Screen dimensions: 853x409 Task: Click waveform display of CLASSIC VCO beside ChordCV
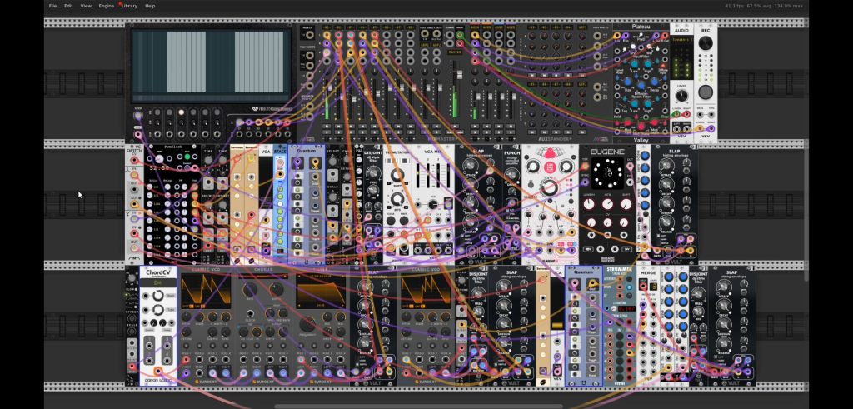point(206,291)
